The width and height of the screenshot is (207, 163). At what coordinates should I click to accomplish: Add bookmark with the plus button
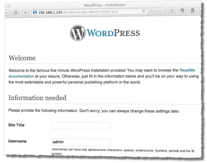point(25,13)
